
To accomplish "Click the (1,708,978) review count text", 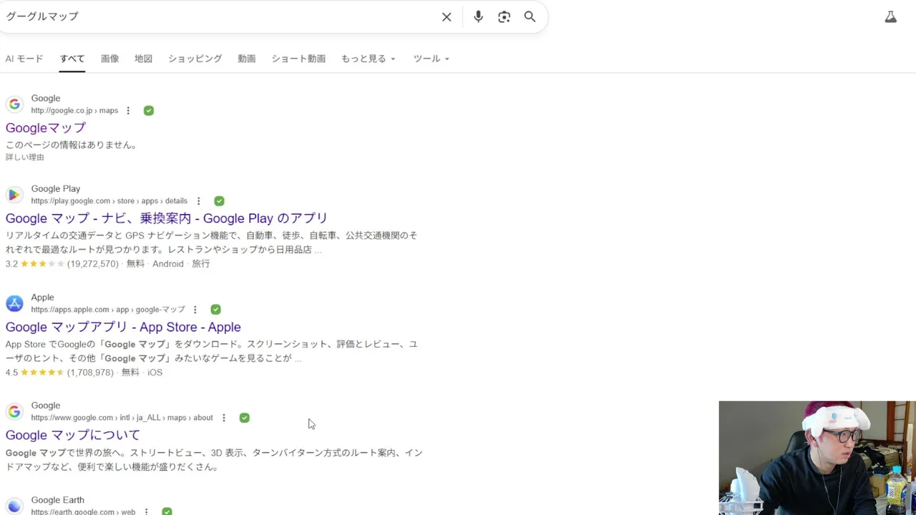I will [x=90, y=373].
